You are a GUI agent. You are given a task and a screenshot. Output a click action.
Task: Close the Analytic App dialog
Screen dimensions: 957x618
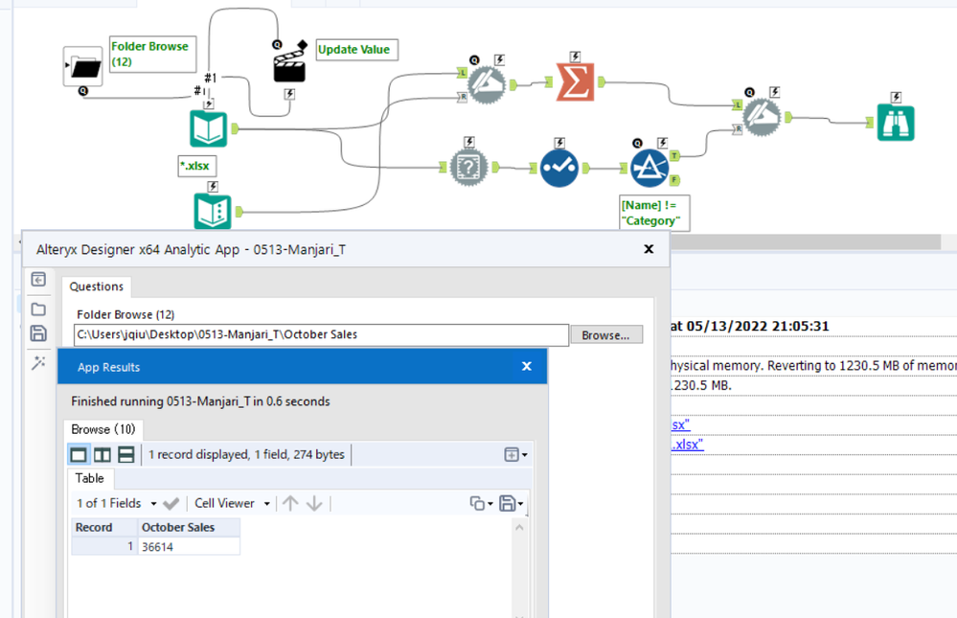[649, 249]
